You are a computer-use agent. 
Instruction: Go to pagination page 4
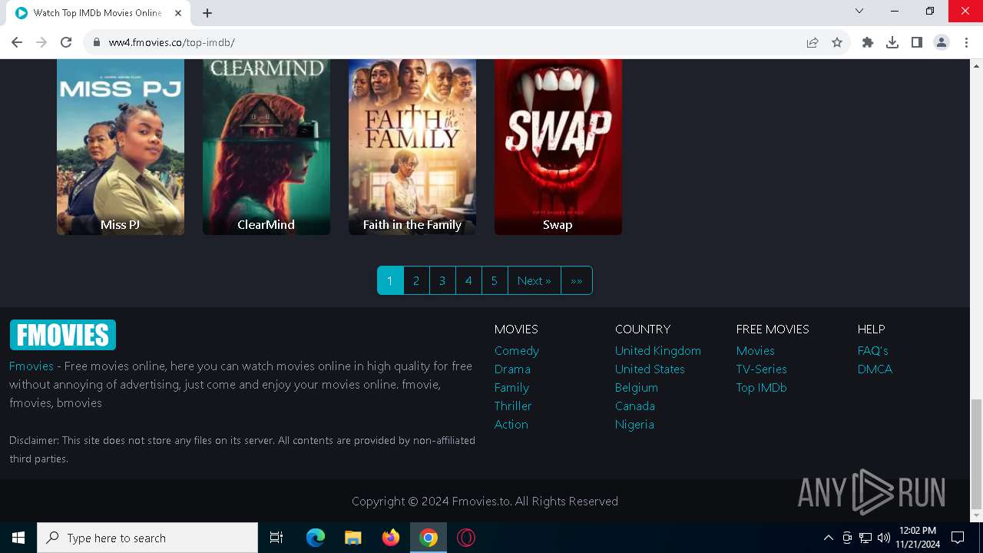point(468,280)
